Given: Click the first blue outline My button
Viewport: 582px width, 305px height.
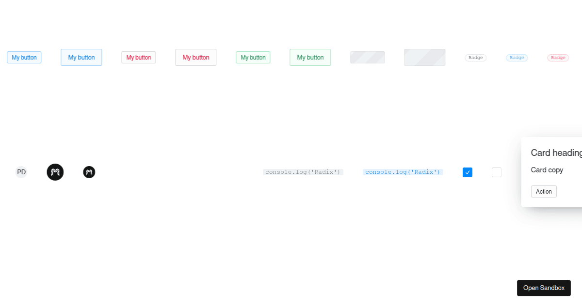Looking at the screenshot, I should 24,57.
